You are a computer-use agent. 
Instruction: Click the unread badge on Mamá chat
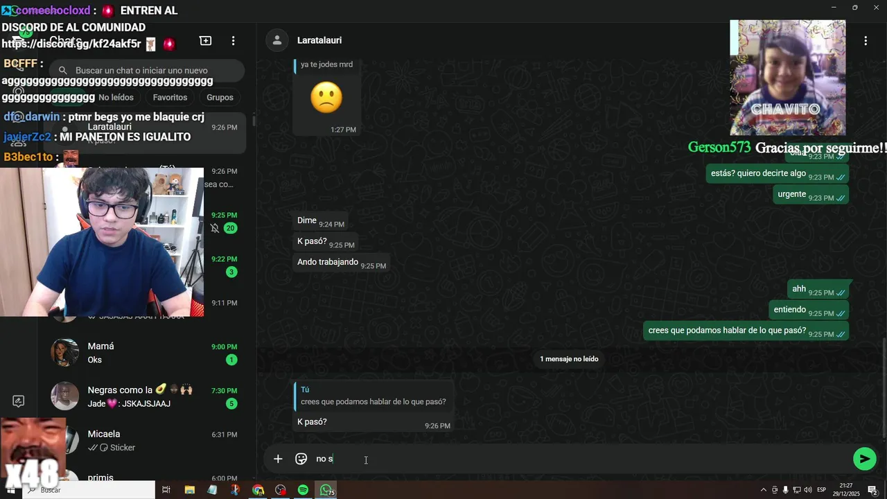click(x=231, y=360)
